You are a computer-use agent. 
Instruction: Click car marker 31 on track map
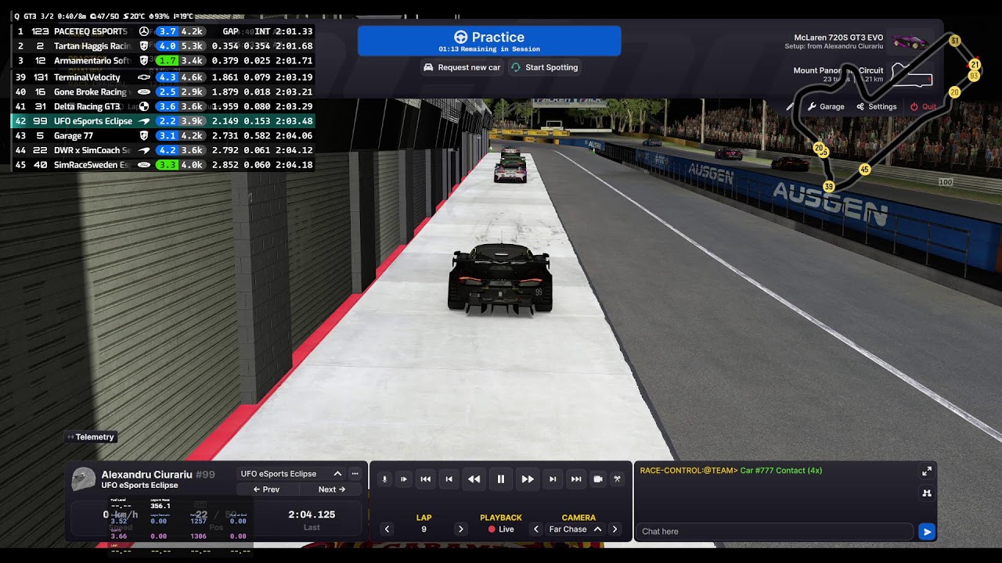(x=954, y=41)
